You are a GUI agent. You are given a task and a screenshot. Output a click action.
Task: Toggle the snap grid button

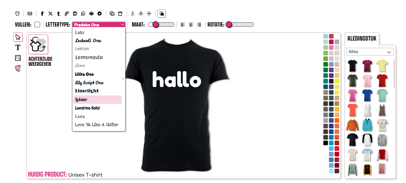tap(162, 14)
